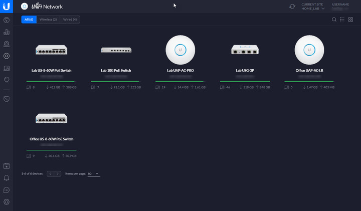This screenshot has width=361, height=211.
Task: Open the Dashboard from the sidebar
Action: point(7,20)
